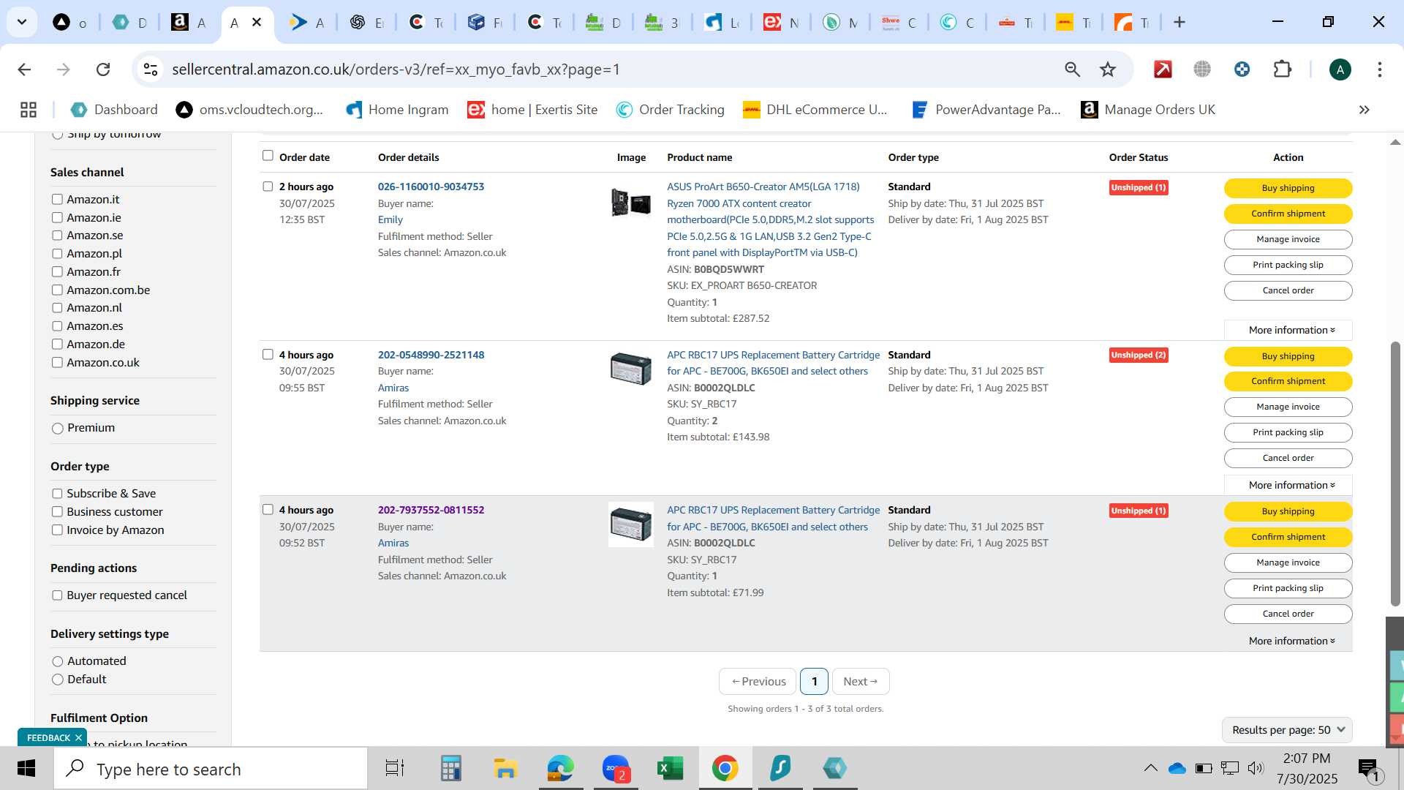The width and height of the screenshot is (1404, 790).
Task: Check Buyer requested cancel filter
Action: (57, 595)
